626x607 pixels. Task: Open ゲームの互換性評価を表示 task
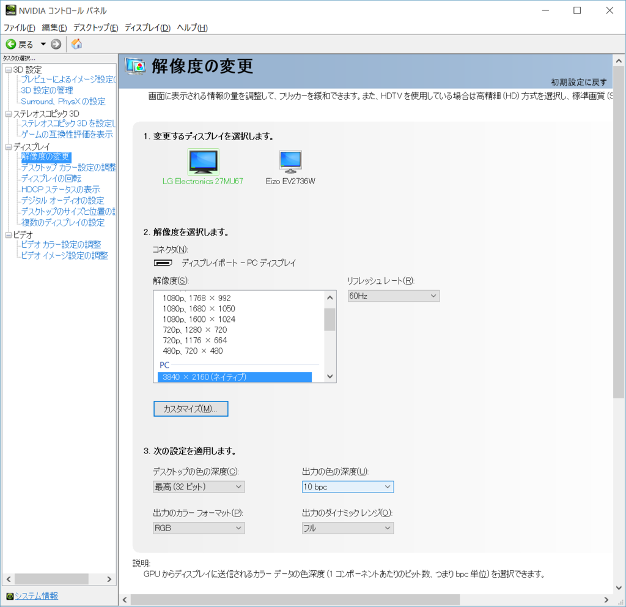click(67, 135)
